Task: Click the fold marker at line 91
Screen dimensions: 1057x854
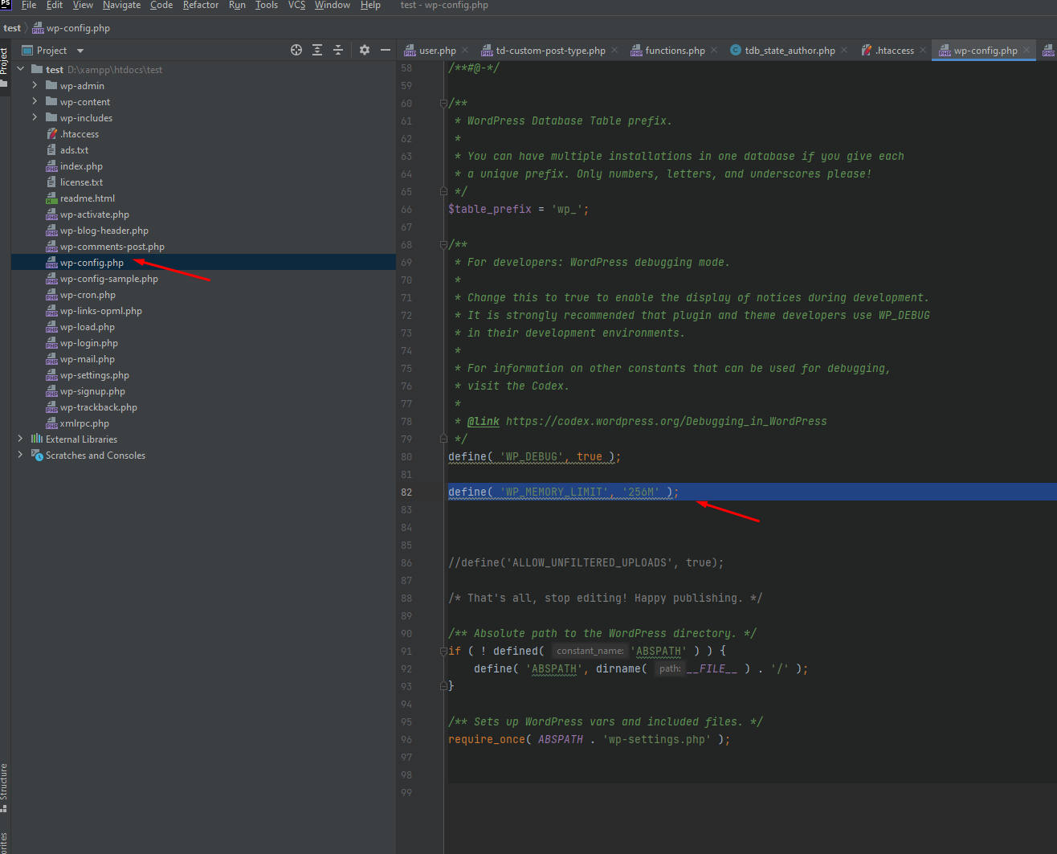Action: coord(443,651)
